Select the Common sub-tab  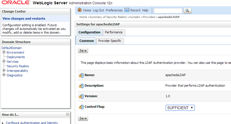point(87,41)
